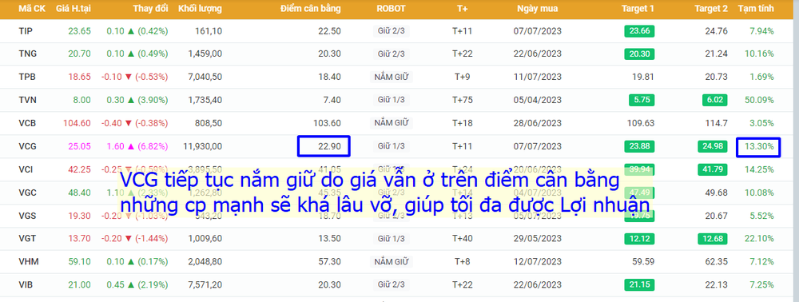This screenshot has height=302, width=799.
Task: Open the VCI stock ticker
Action: tap(26, 169)
